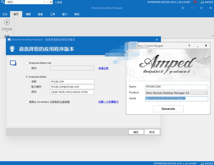Expand the search field dropdown arrow
Viewport: 214px width, 165px height.
[x=44, y=2]
